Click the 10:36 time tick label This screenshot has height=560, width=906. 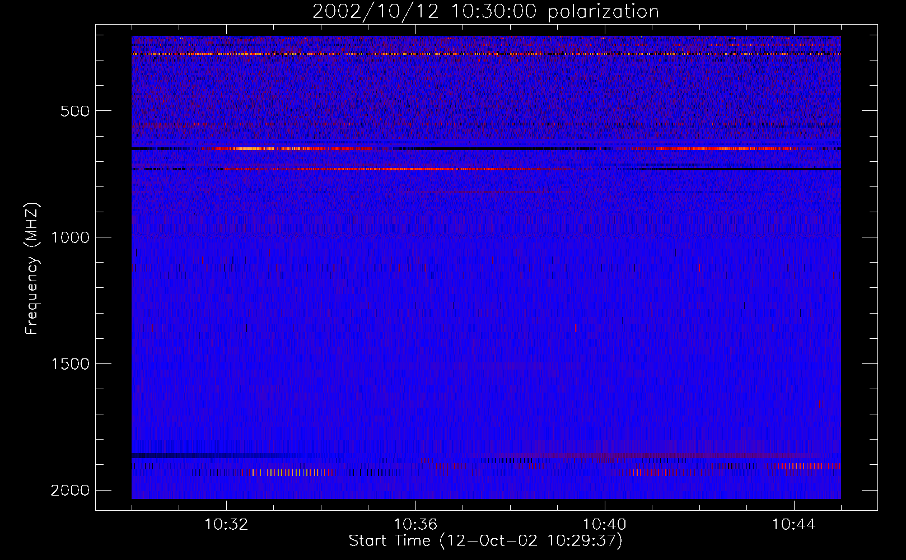tap(415, 525)
